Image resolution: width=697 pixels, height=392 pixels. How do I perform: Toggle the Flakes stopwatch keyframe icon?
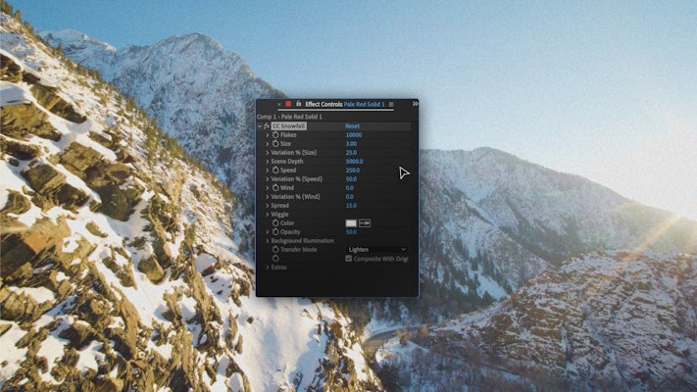click(x=275, y=135)
